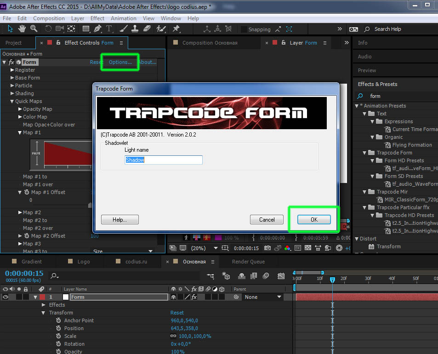Screen dimensions: 438x354
Task: Open the Graph Editor icon
Action: [x=281, y=276]
